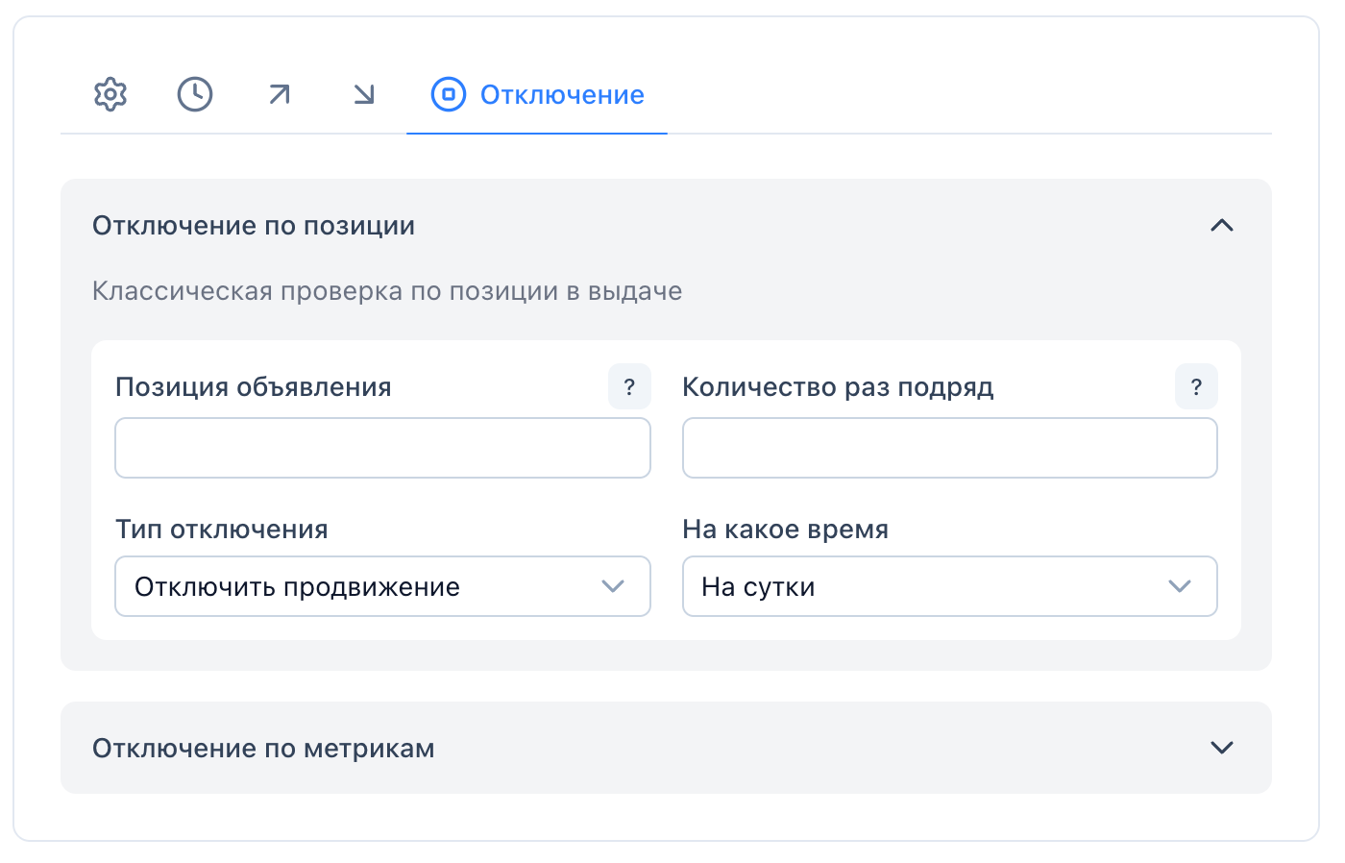Show help for Позиция объявления
This screenshot has height=863, width=1345.
click(x=629, y=386)
